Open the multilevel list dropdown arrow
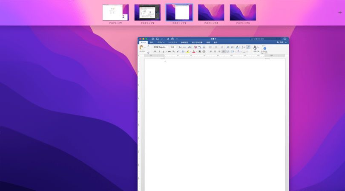345x191 pixels. [224, 47]
